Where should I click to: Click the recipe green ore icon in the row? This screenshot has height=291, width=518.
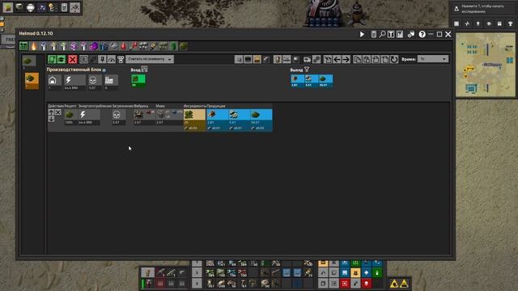[x=69, y=115]
